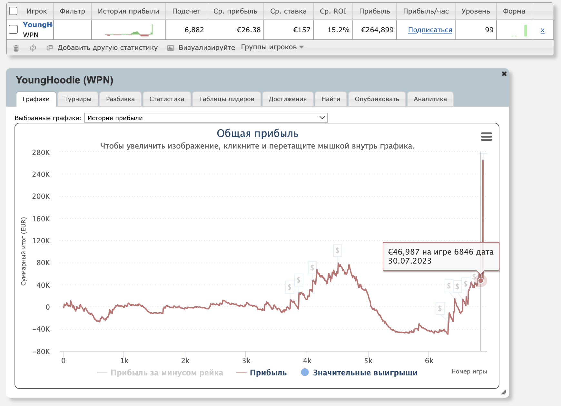Click the refresh statistics icon
The image size is (561, 406).
(33, 48)
